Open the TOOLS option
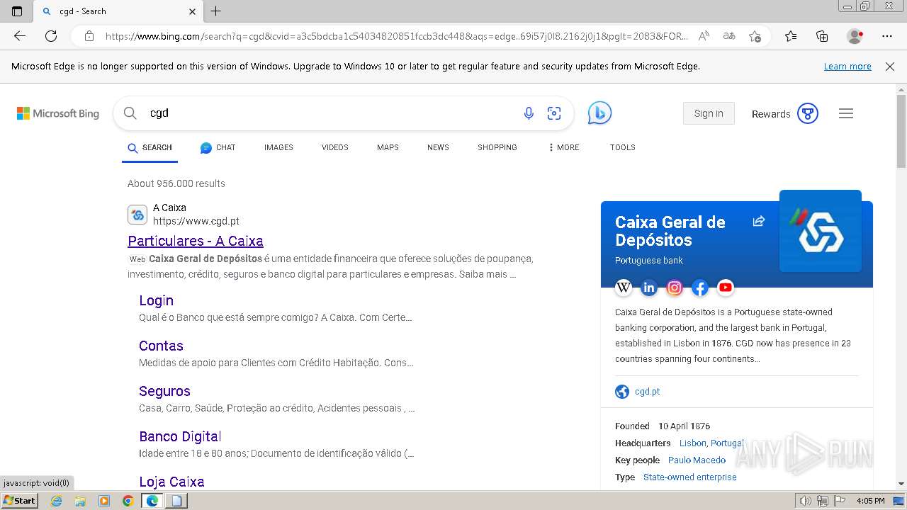Image resolution: width=907 pixels, height=510 pixels. [x=623, y=147]
